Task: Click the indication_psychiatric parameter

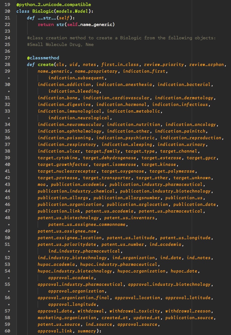Action: [125, 138]
